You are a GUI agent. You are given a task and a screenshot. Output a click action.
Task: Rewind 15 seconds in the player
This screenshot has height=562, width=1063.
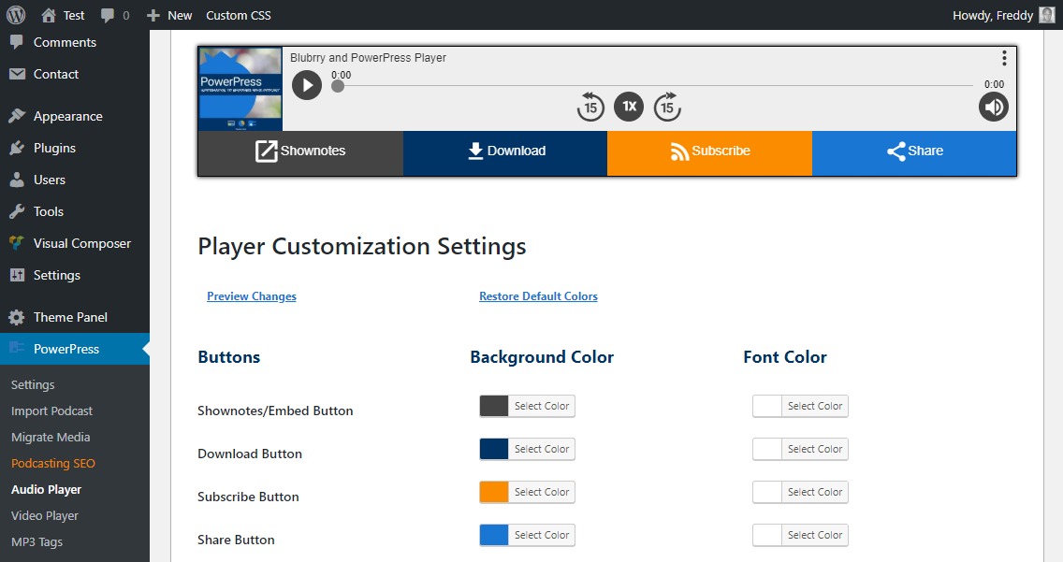tap(590, 107)
